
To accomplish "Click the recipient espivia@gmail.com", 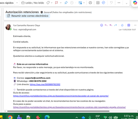I will [27, 29].
